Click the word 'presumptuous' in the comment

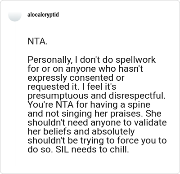click(58, 96)
